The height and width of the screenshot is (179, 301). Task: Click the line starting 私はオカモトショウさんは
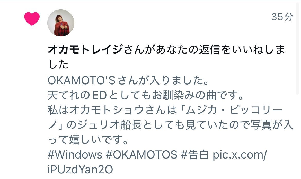click(165, 110)
